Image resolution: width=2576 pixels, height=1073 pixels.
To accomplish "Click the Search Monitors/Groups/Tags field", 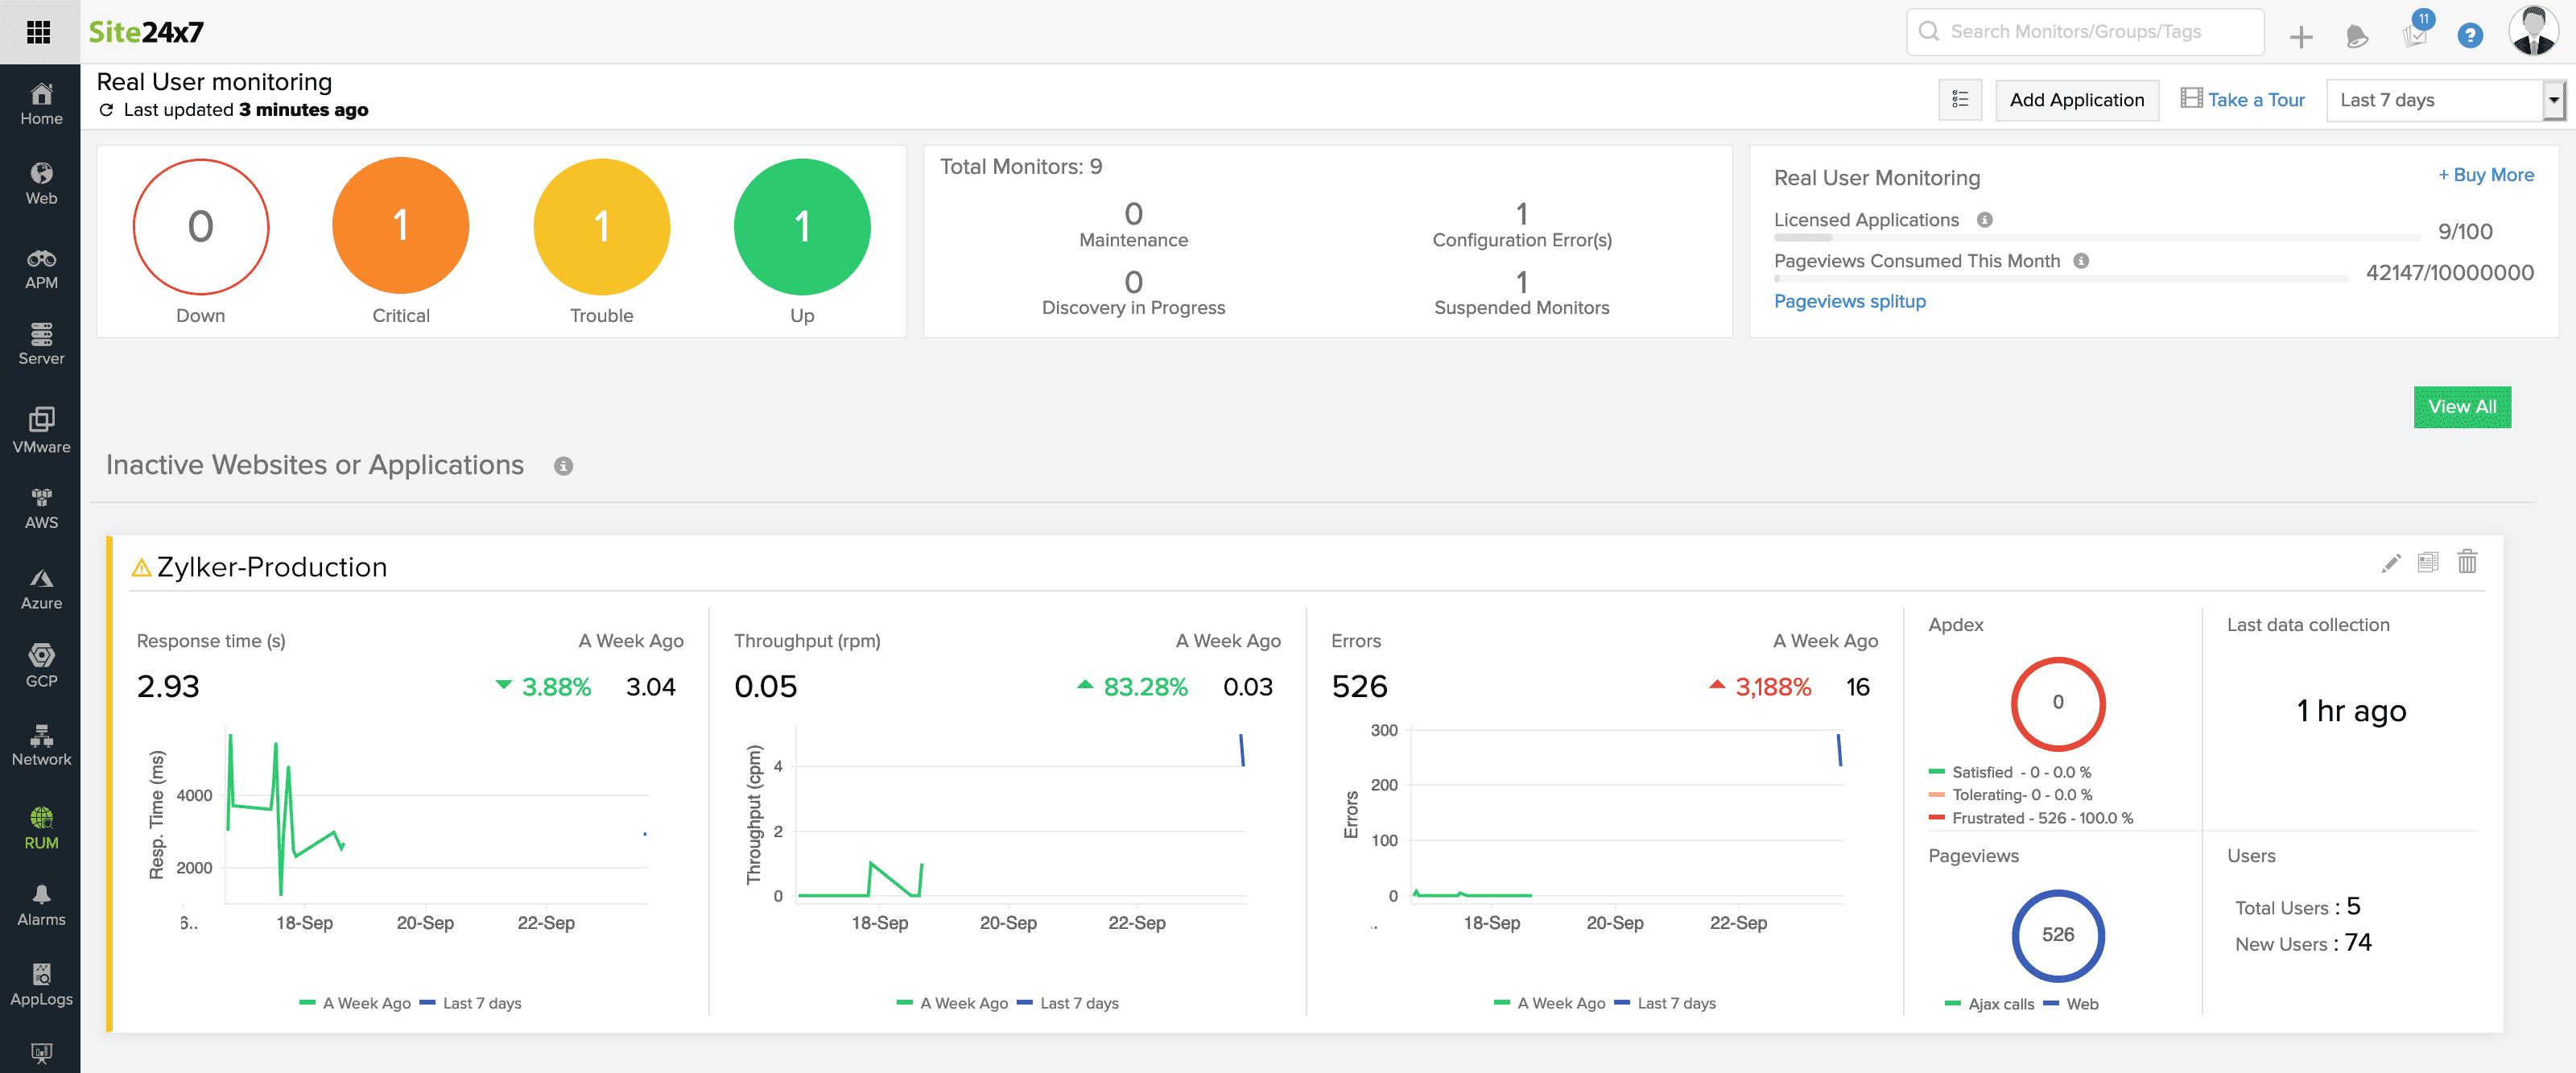I will (2084, 32).
